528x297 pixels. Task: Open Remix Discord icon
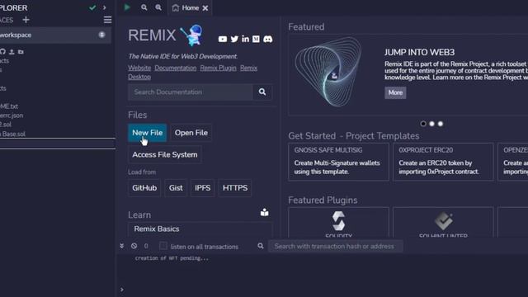[x=267, y=39]
